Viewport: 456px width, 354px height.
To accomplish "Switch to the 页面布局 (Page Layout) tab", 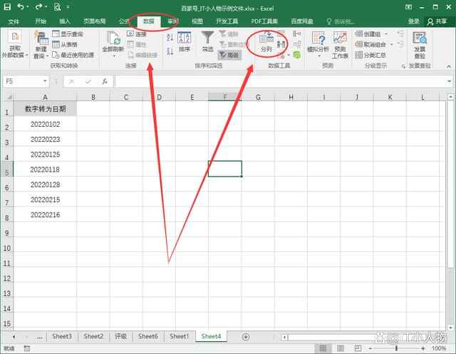I will (94, 21).
